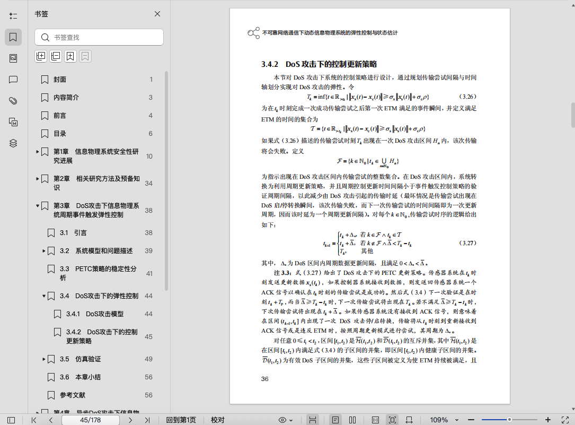This screenshot has height=425, width=575.
Task: Open the outline list panel icon
Action: 13,16
